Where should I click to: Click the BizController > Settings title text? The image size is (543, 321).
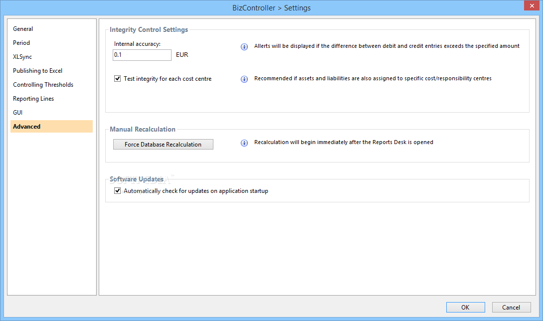[271, 7]
